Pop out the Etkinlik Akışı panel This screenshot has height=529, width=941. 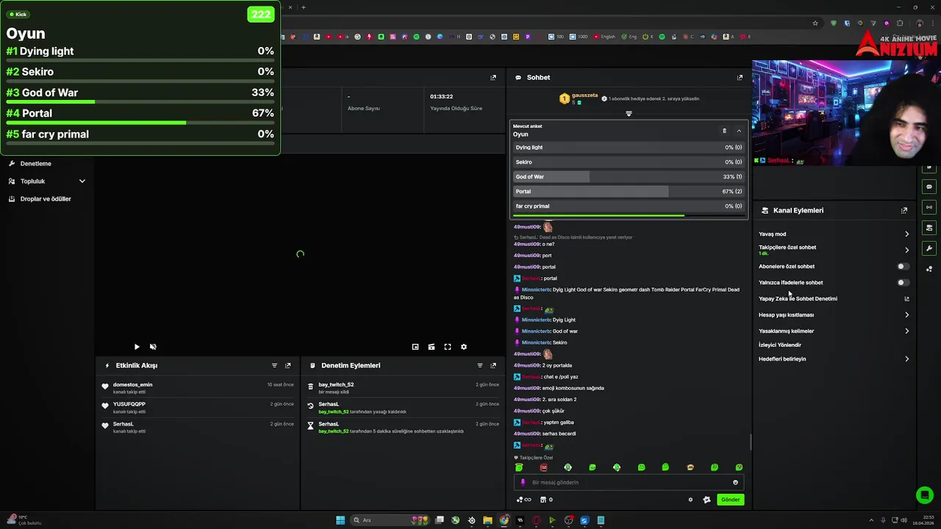point(287,365)
